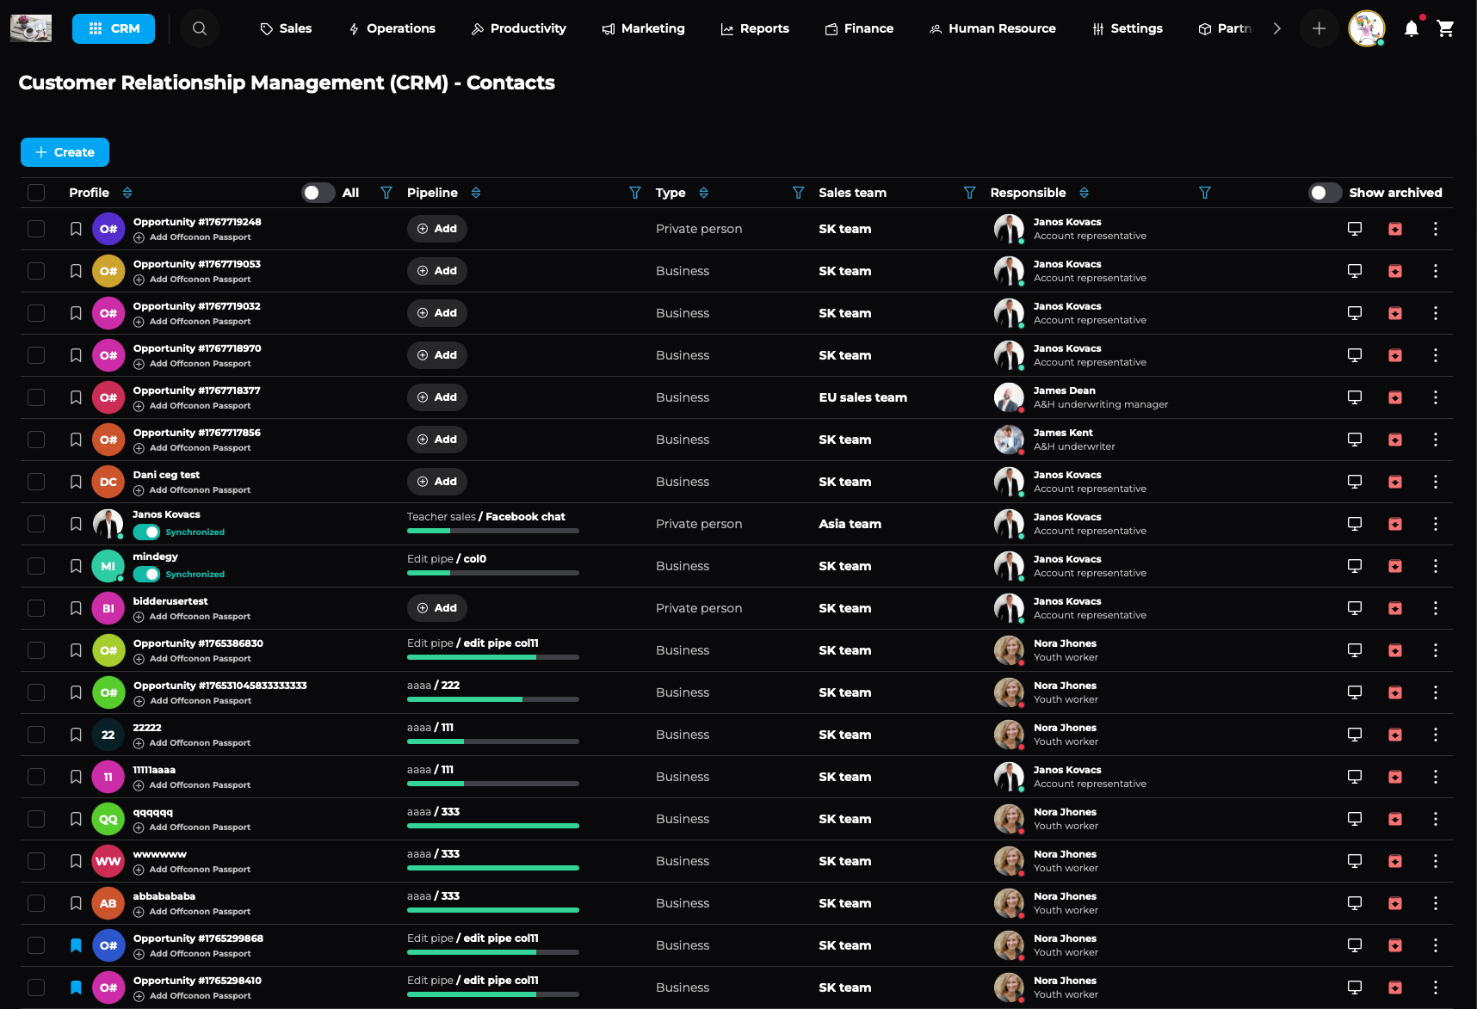
Task: Expand more menu items with right chevron
Action: tap(1276, 28)
